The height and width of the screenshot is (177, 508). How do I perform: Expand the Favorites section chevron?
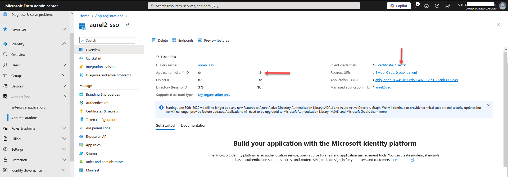point(64,29)
